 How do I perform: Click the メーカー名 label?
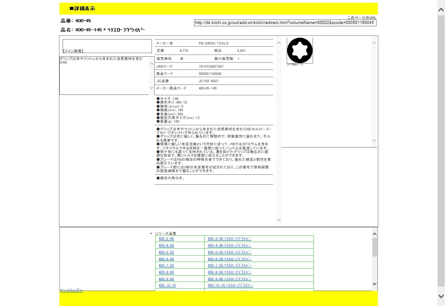tap(165, 43)
